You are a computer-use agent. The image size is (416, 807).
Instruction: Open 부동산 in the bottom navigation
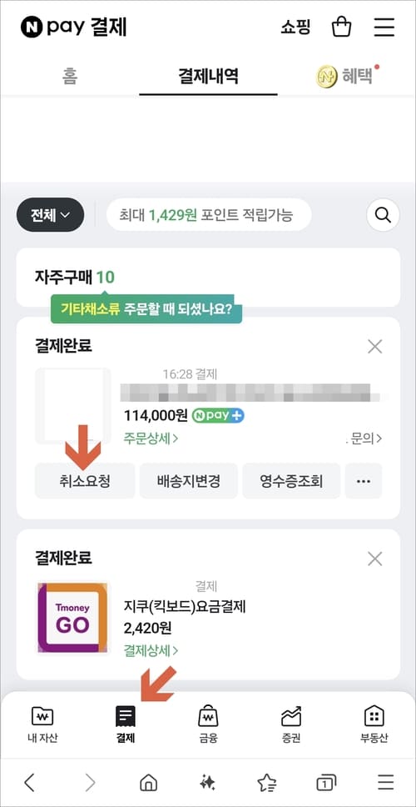[x=374, y=724]
